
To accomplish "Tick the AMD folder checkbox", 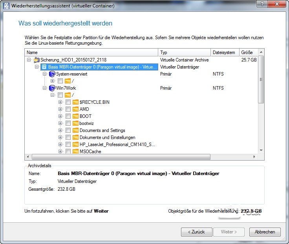I will click(68, 109).
